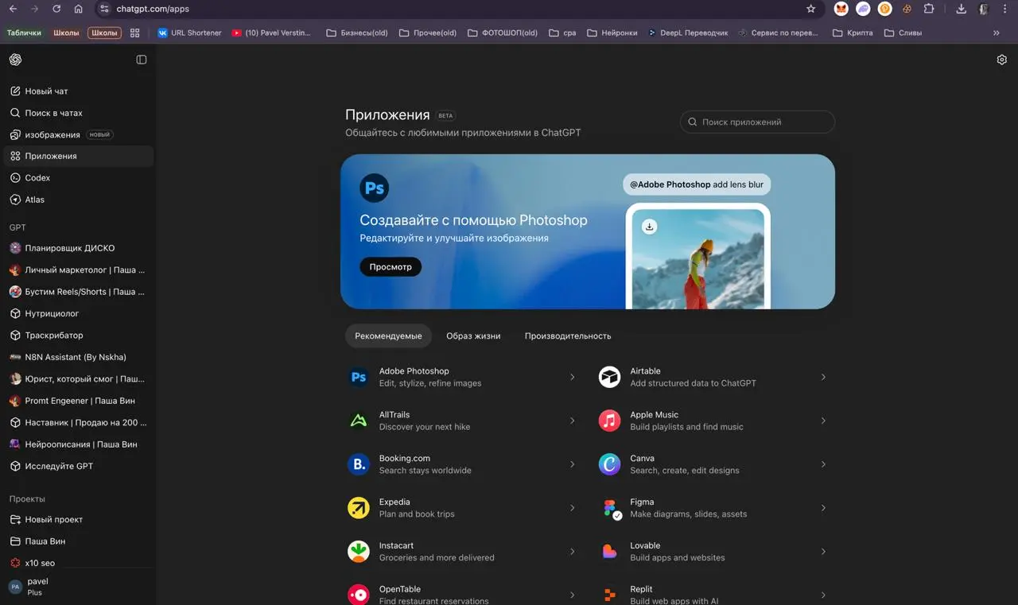Click the Instacart app icon
Screen dimensions: 1018x605
click(359, 552)
